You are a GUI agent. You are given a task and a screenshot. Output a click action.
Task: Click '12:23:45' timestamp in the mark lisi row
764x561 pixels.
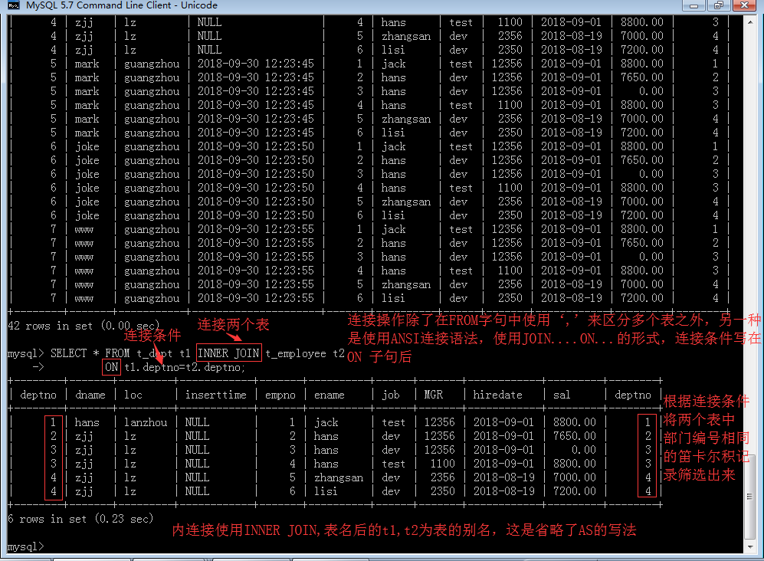pyautogui.click(x=290, y=133)
